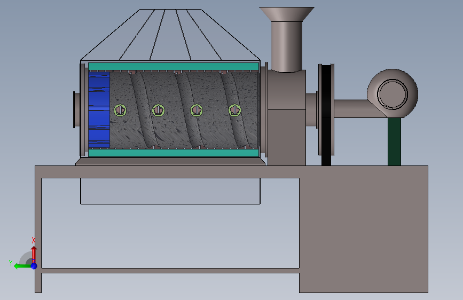The height and width of the screenshot is (300, 463).
Task: Select the black belt pulley wheel
Action: tap(326, 115)
